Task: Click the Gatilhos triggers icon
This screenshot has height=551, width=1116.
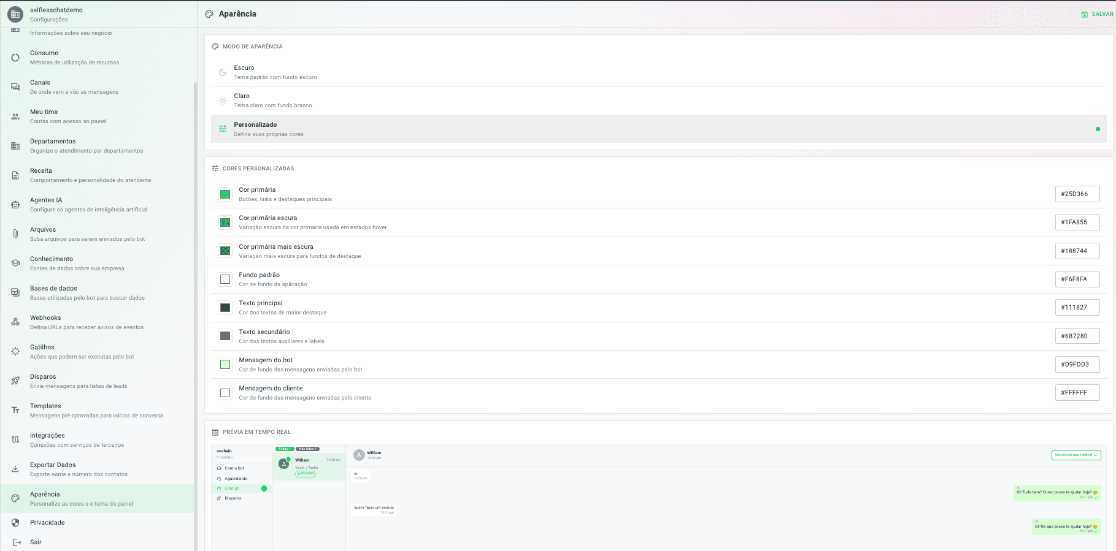Action: coord(15,351)
